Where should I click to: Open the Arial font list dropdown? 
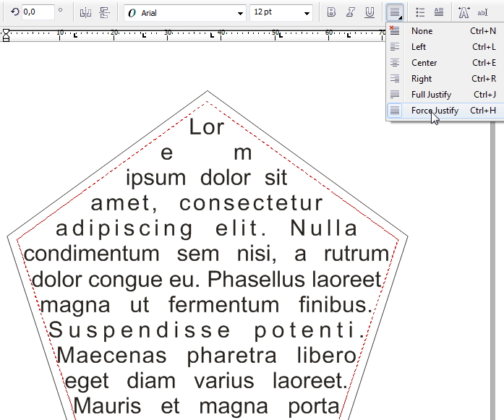[240, 14]
